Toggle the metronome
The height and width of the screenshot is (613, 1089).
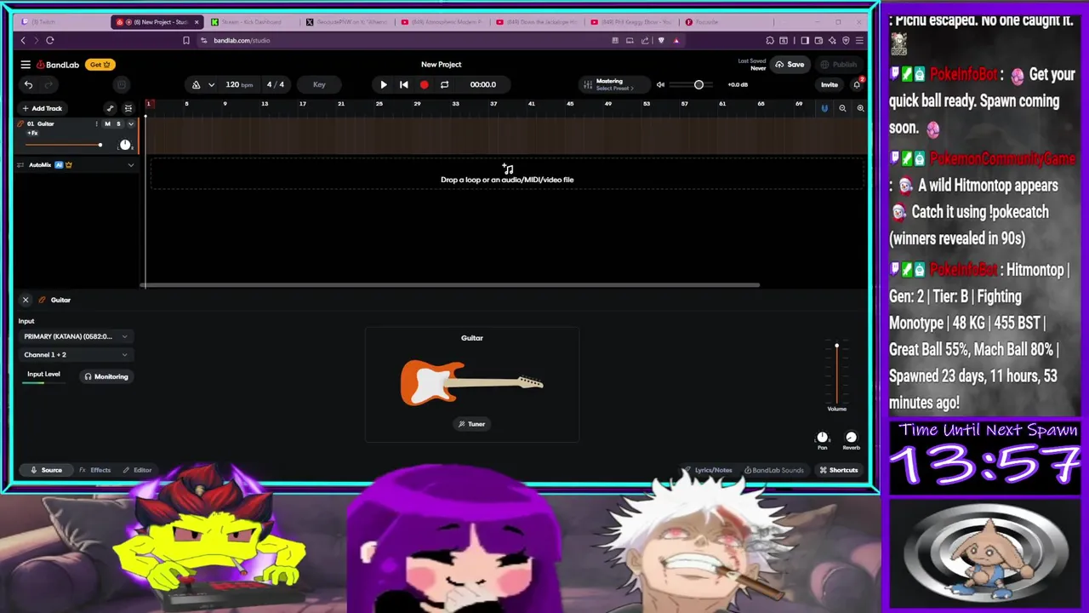coord(196,84)
